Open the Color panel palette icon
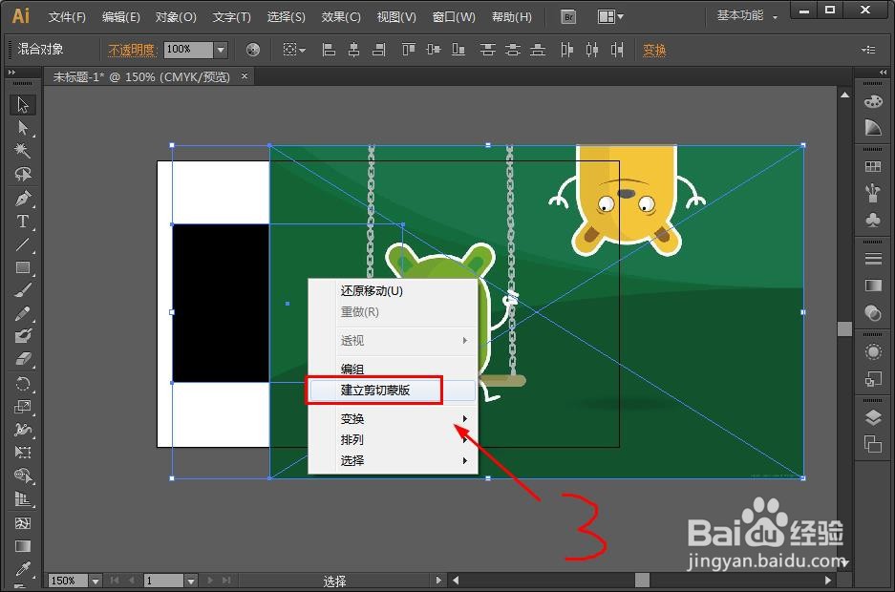Image resolution: width=895 pixels, height=592 pixels. [x=873, y=102]
